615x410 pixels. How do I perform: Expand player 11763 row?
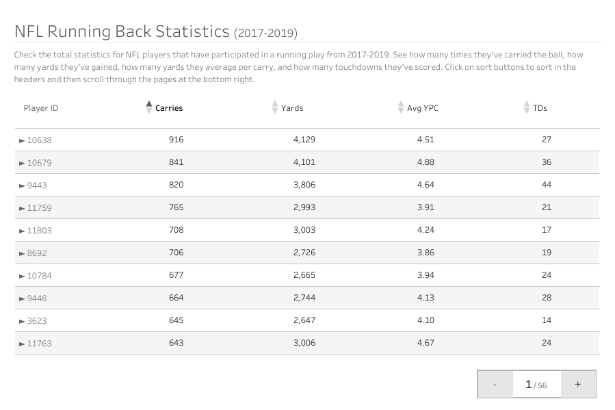[22, 344]
